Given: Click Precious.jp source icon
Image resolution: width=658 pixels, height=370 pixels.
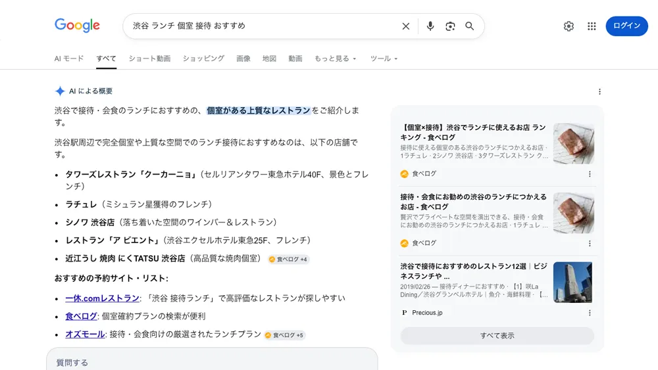Looking at the screenshot, I should [404, 313].
